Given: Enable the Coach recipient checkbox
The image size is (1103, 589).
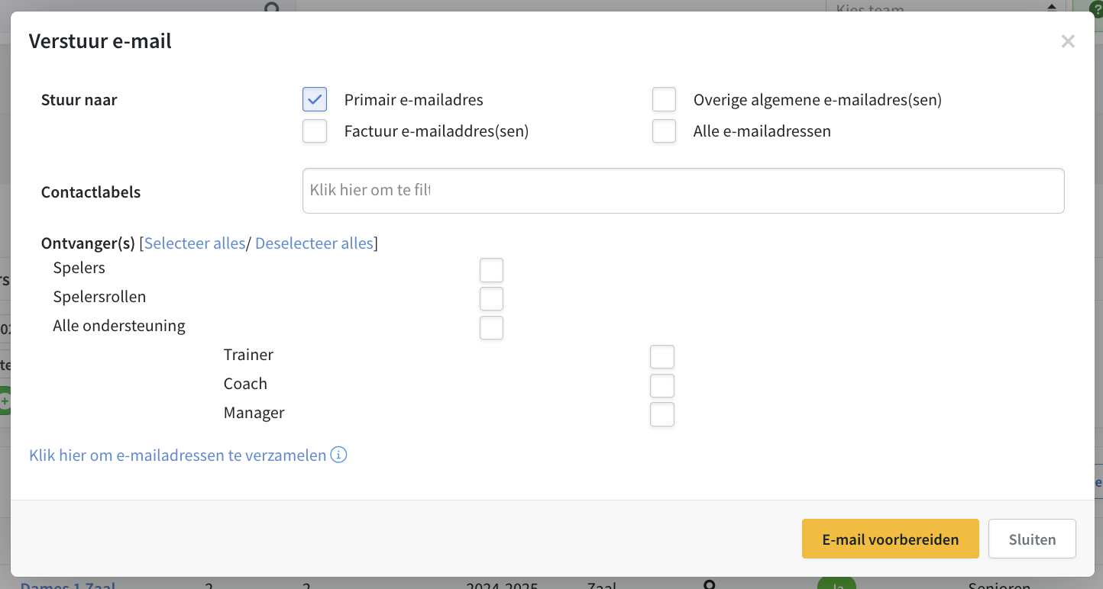Looking at the screenshot, I should click(662, 385).
